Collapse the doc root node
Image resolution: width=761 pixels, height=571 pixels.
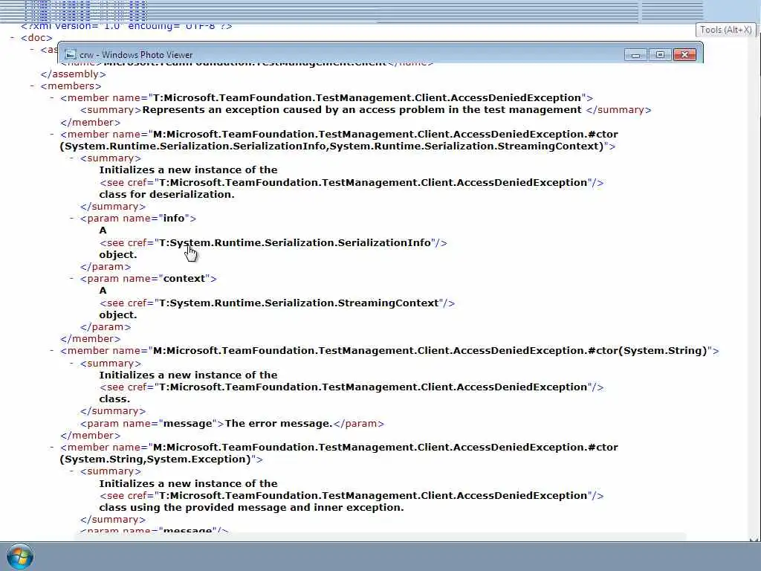coord(12,38)
